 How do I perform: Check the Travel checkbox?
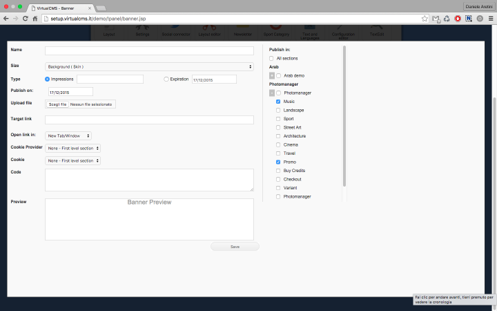[x=278, y=153]
